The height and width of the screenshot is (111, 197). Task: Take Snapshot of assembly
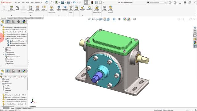(x=105, y=9)
